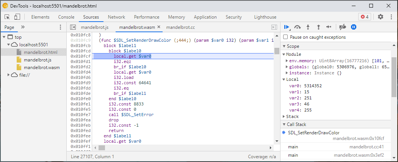Screen dimensions: 398x162
Task: Close the mandelbrot.wasm tab
Action: coord(159,27)
